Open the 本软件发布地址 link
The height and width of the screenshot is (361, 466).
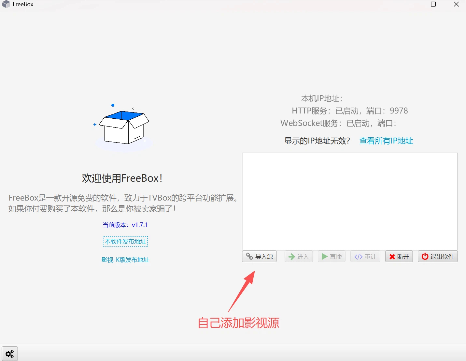coord(125,242)
